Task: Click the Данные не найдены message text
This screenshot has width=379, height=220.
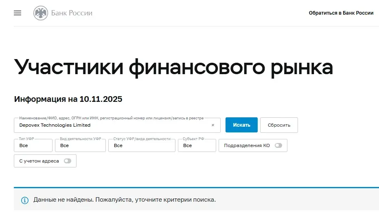Action: 125,200
